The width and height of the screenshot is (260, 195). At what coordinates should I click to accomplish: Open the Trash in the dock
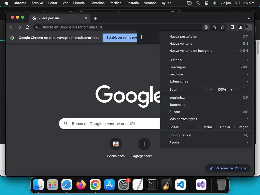(x=221, y=185)
